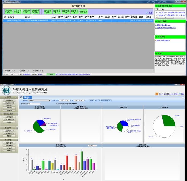Open the start date picker dropdown
The width and height of the screenshot is (187, 181).
[70, 100]
